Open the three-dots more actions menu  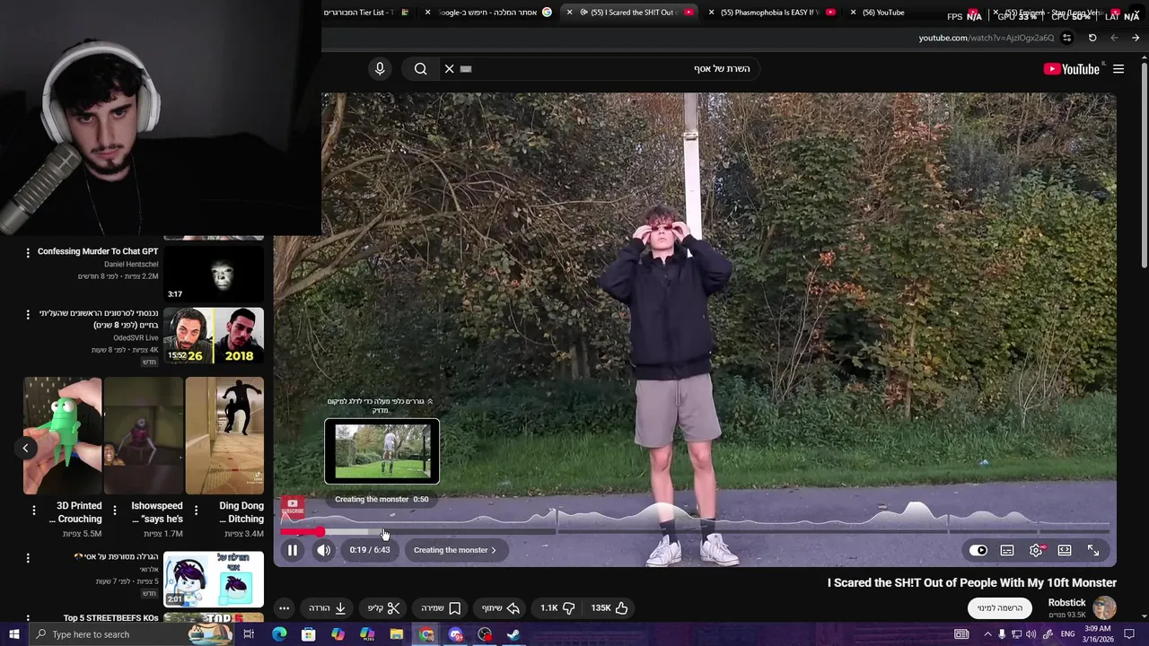[x=284, y=608]
